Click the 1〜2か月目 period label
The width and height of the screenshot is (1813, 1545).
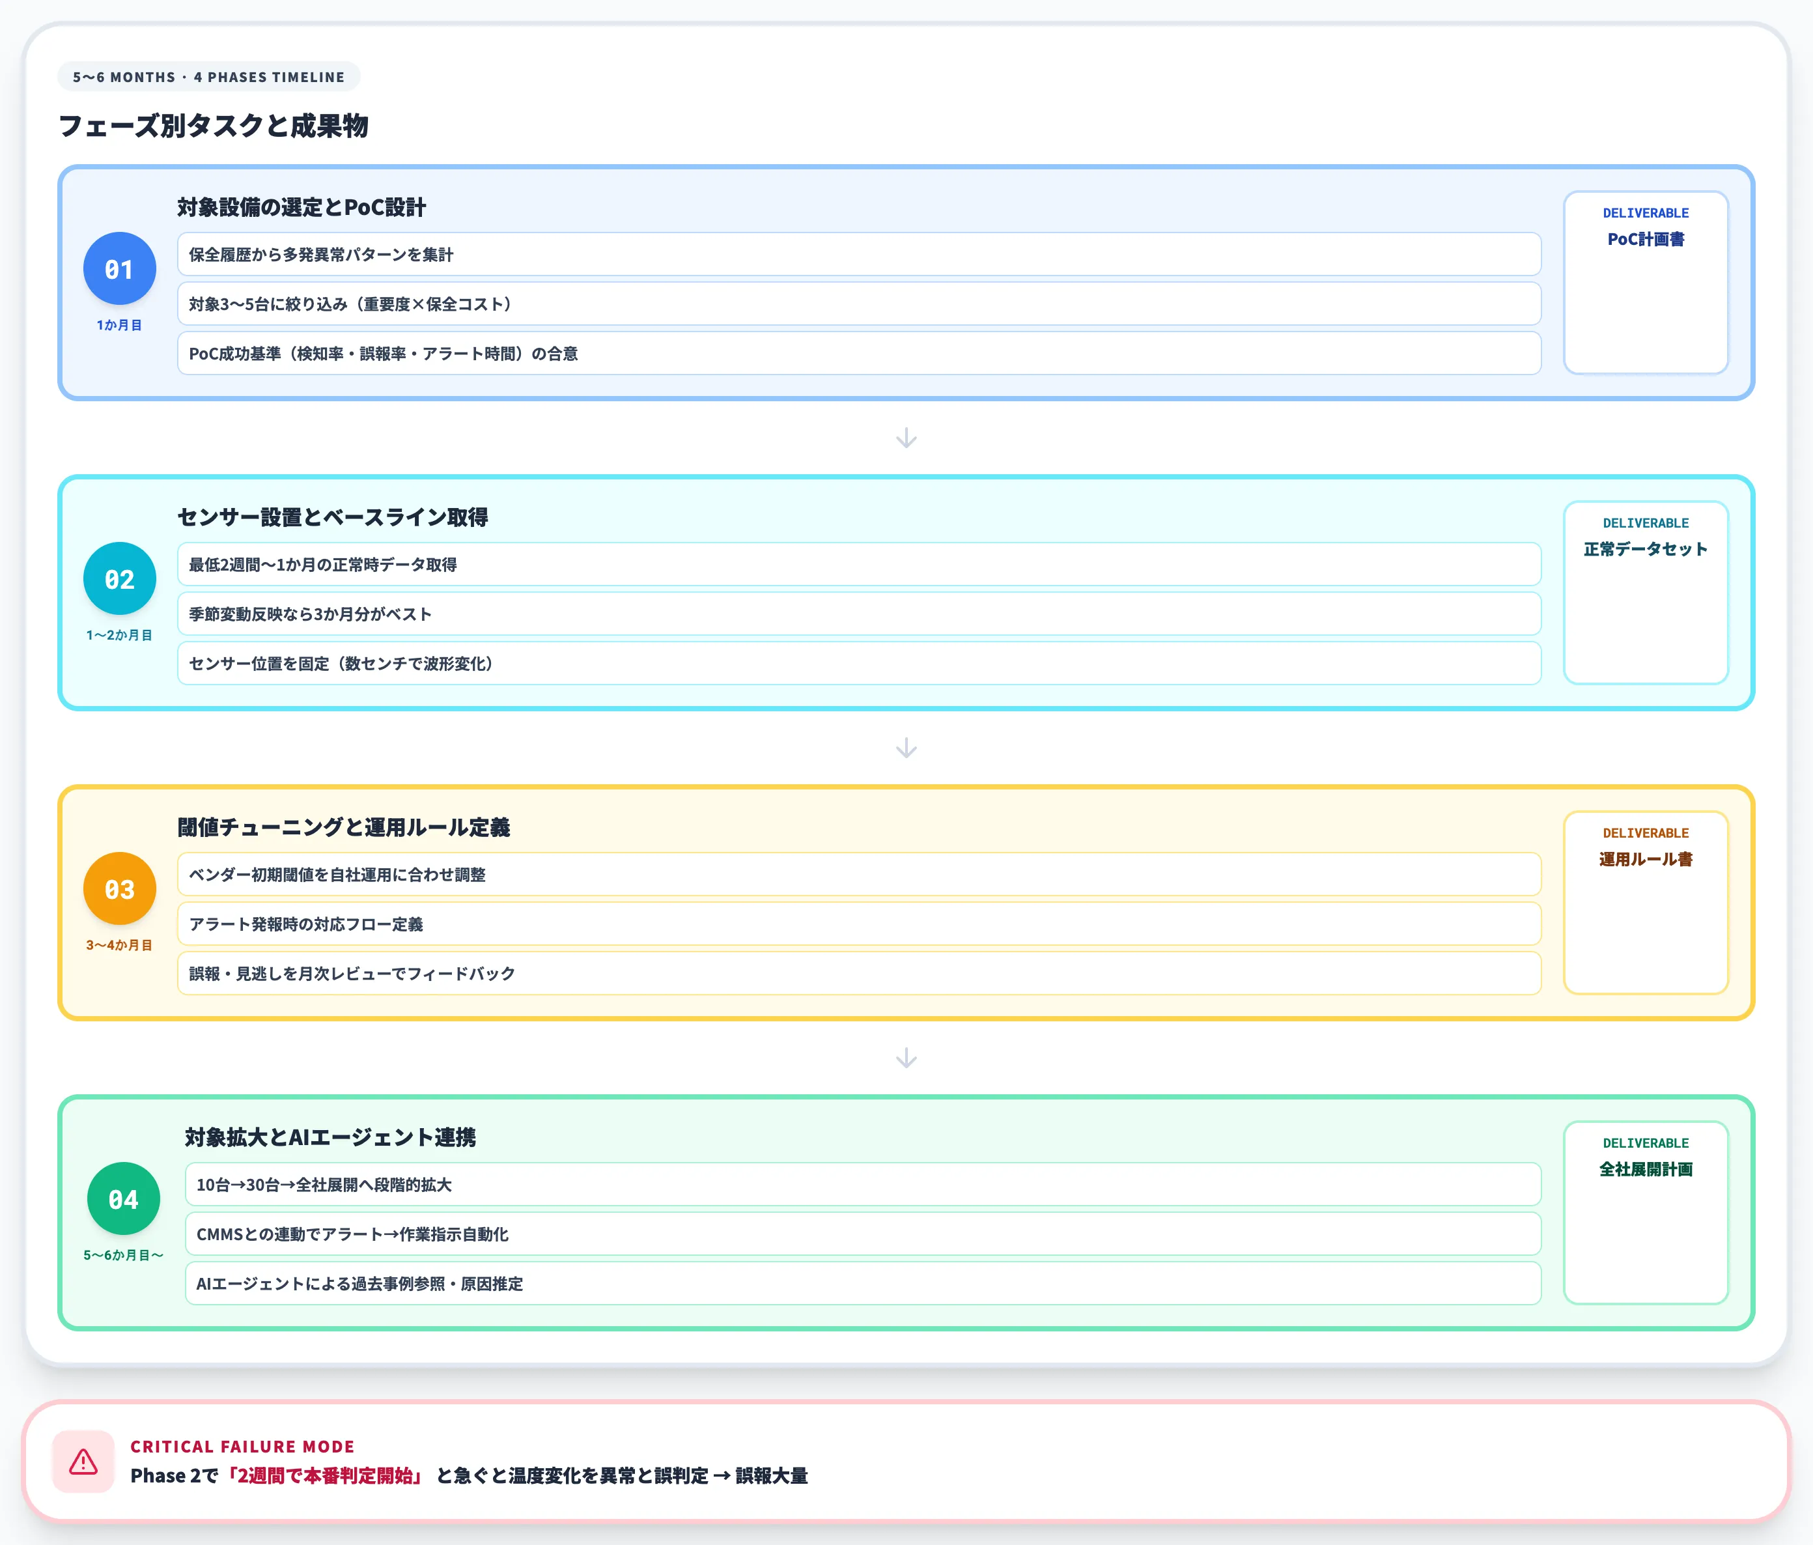[x=120, y=634]
